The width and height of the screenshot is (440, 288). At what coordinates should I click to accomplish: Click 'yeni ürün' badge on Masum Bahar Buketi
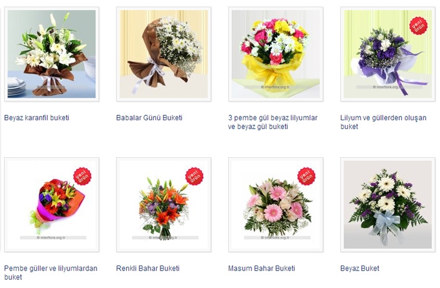pos(306,177)
